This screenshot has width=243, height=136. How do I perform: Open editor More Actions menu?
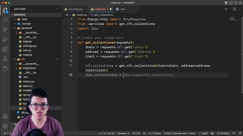240,9
